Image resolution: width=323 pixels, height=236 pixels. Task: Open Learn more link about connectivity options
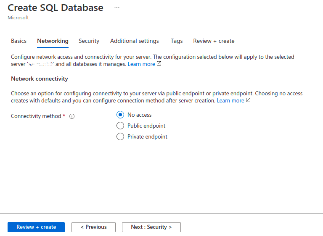point(230,100)
